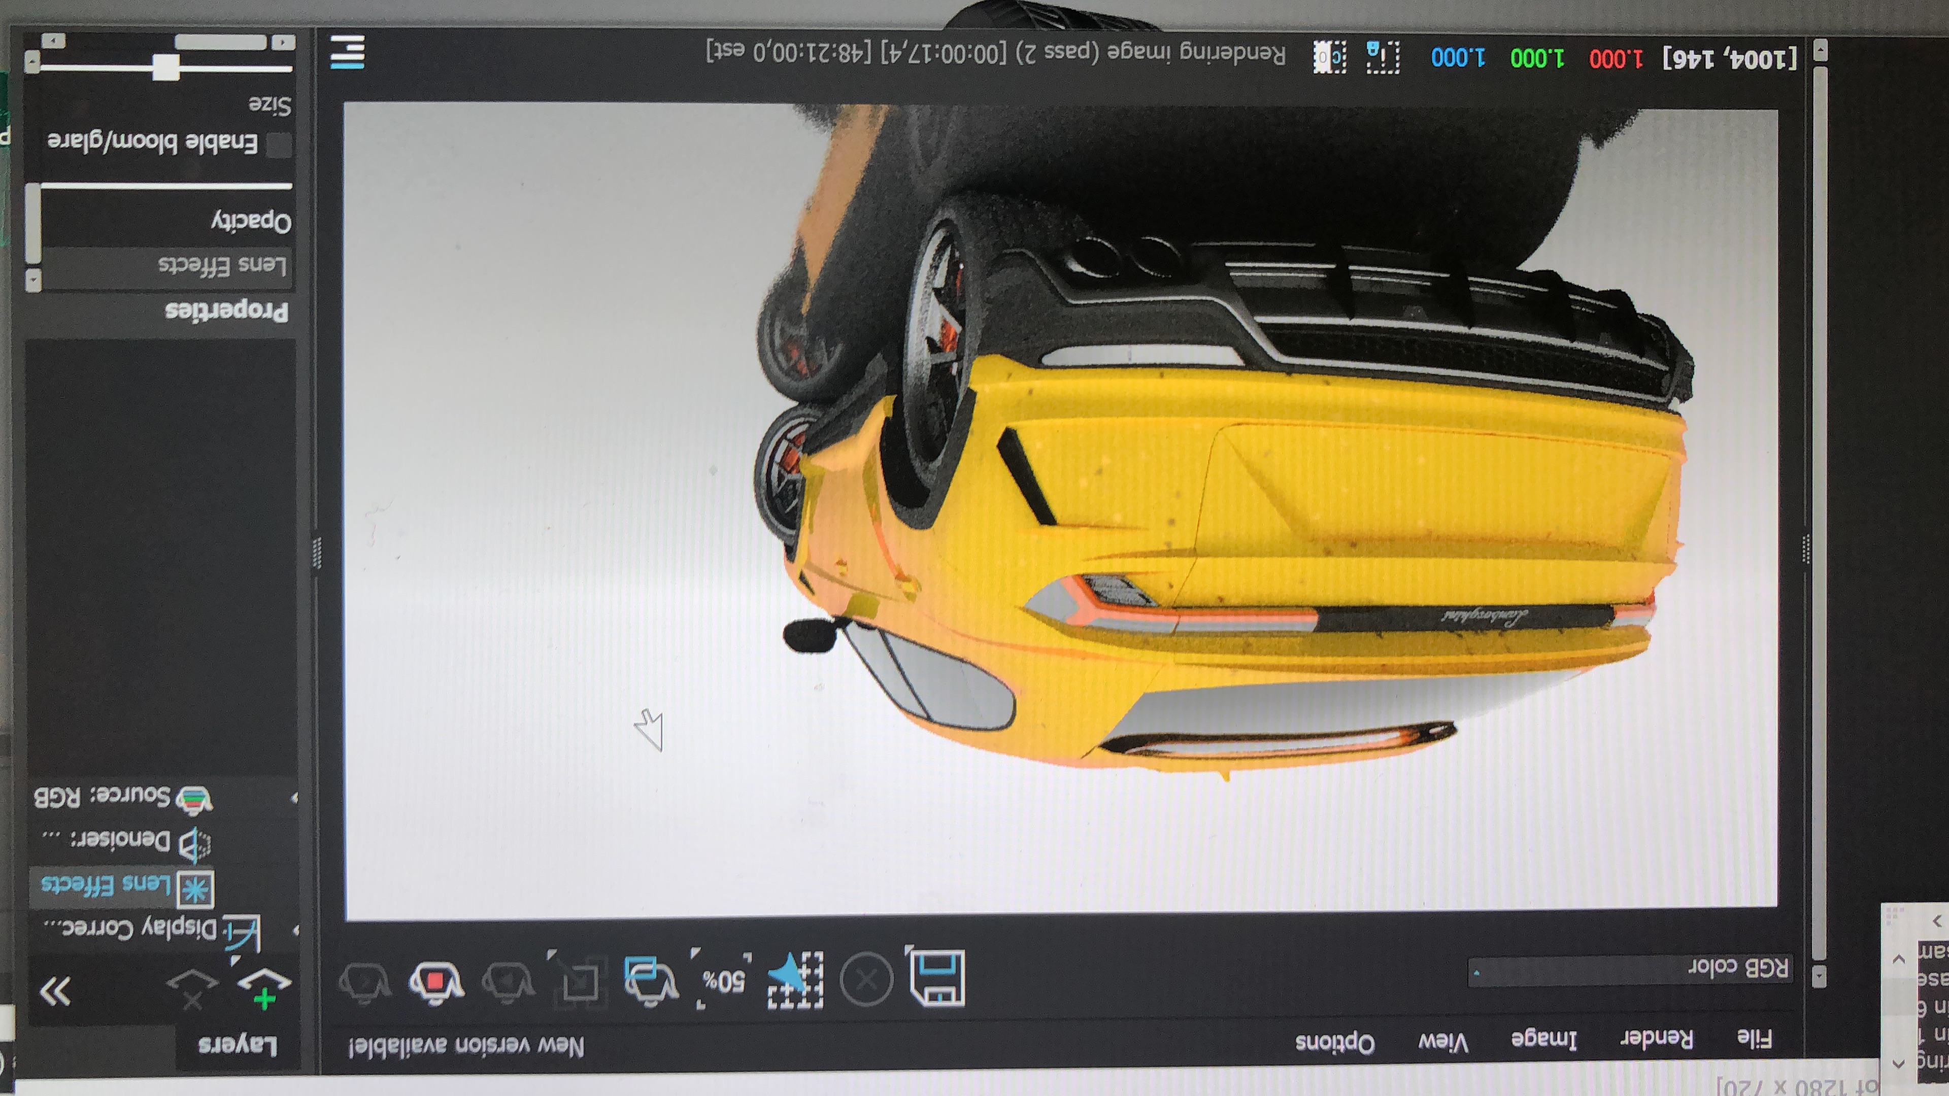Open the Options menu

(1335, 1043)
